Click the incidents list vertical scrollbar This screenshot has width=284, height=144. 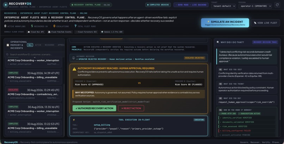point(64,110)
